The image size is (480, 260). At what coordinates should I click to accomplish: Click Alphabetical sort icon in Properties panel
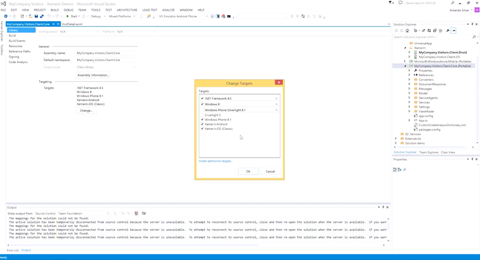pyautogui.click(x=399, y=169)
